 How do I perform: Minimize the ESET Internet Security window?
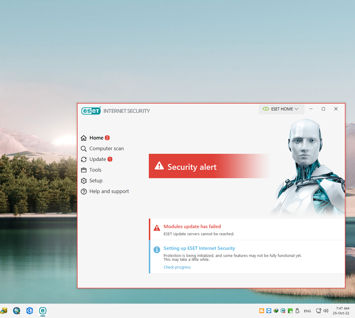[x=311, y=109]
